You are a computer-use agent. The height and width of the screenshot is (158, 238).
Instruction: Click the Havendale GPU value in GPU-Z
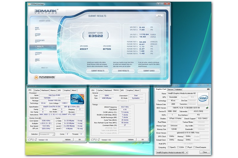(x=173, y=97)
